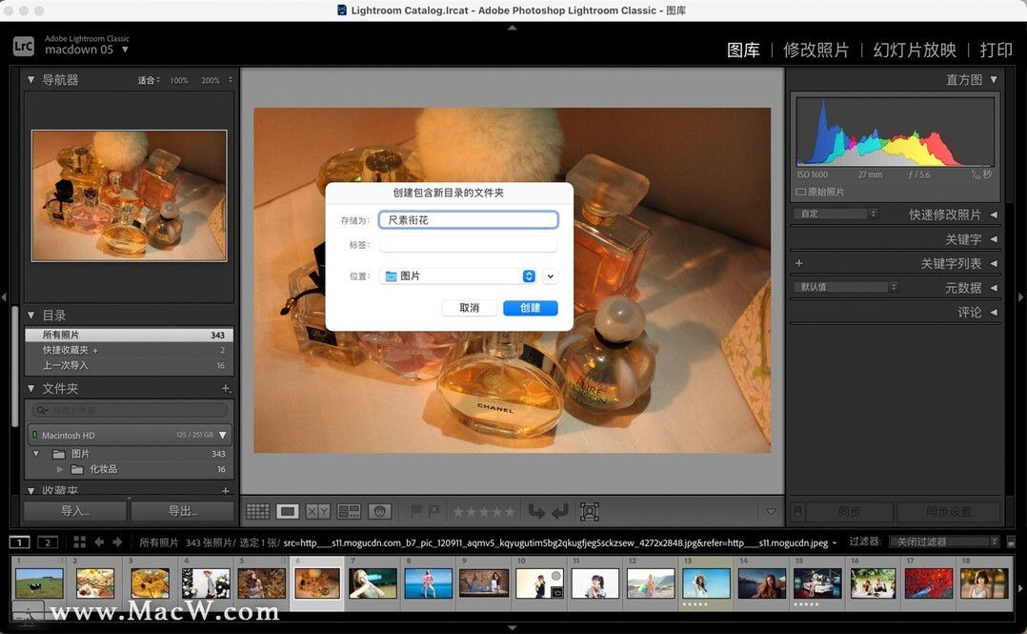1027x634 pixels.
Task: Click the 导入 button
Action: tap(75, 511)
